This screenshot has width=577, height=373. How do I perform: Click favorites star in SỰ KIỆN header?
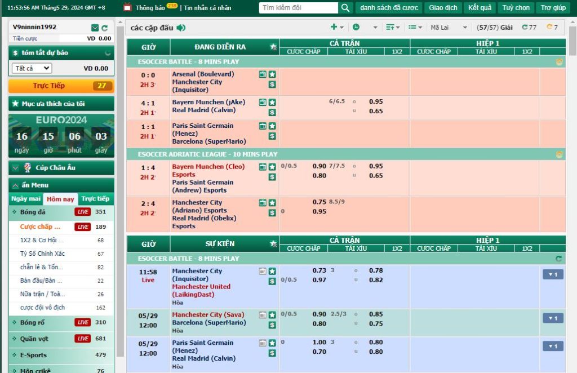point(273,243)
